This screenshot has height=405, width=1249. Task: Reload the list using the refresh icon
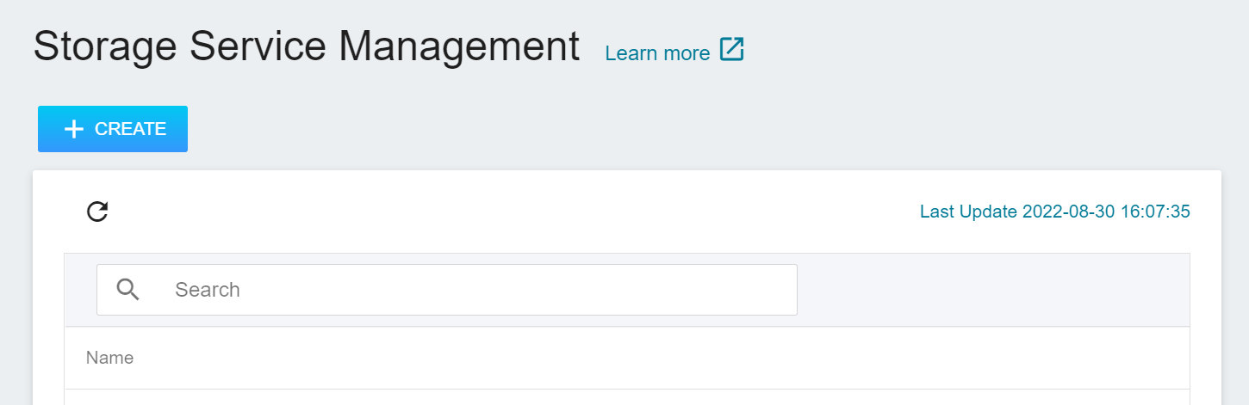coord(97,212)
